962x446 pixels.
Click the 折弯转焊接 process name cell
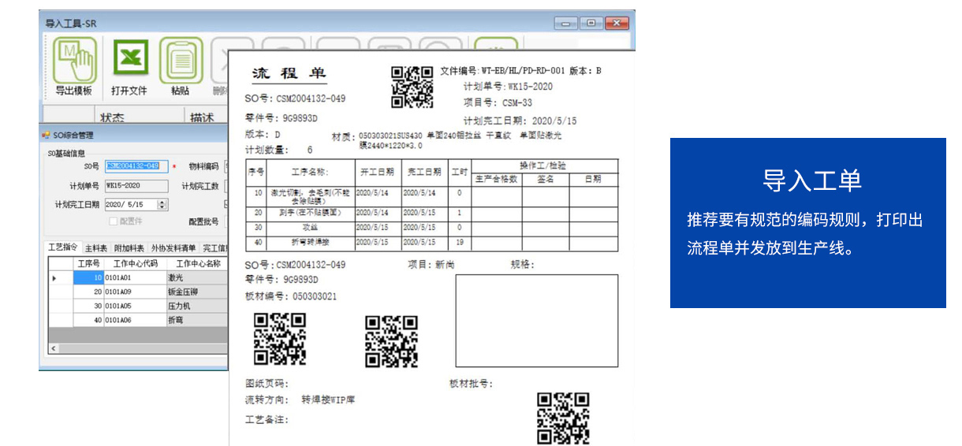coord(310,242)
